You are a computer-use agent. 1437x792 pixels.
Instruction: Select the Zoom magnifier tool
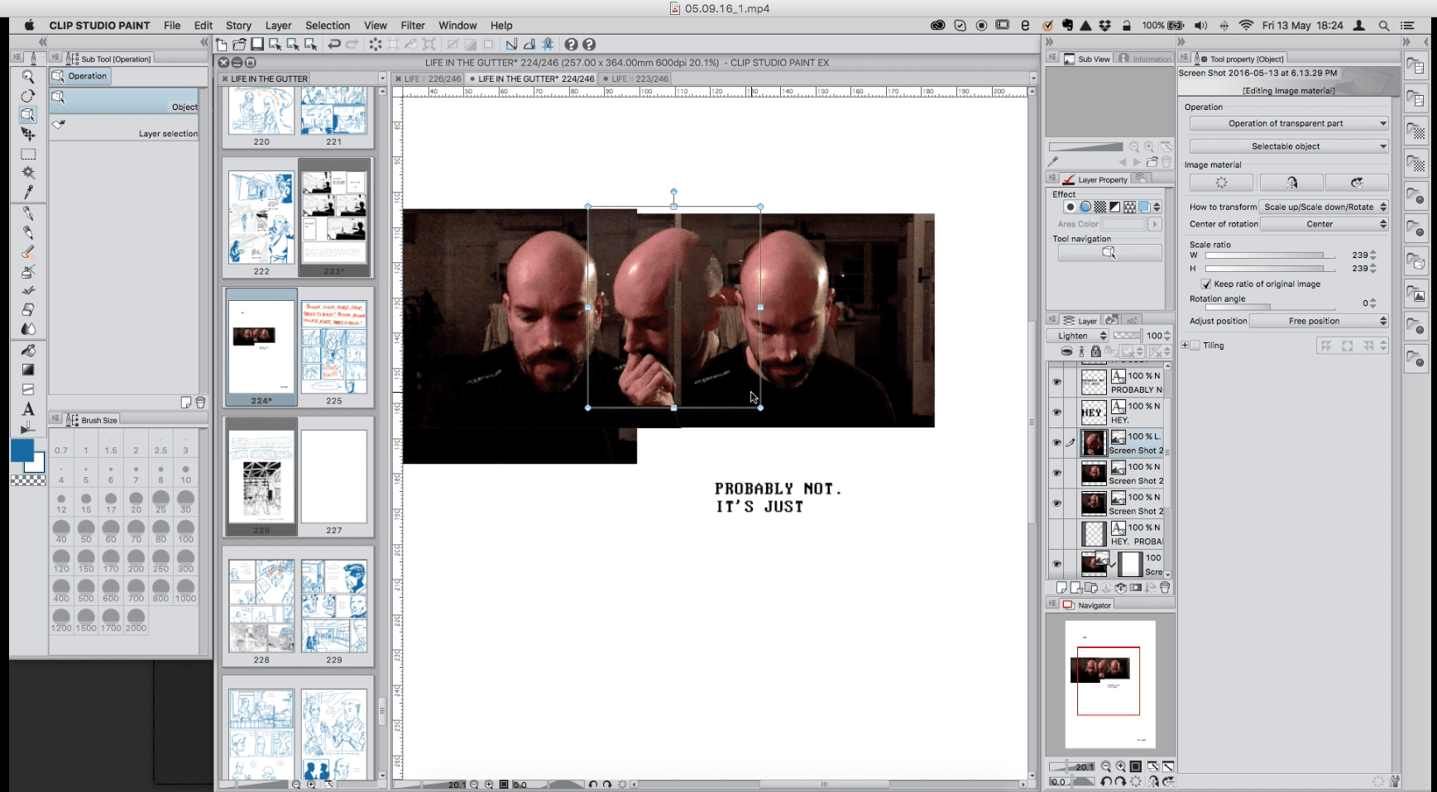click(28, 76)
